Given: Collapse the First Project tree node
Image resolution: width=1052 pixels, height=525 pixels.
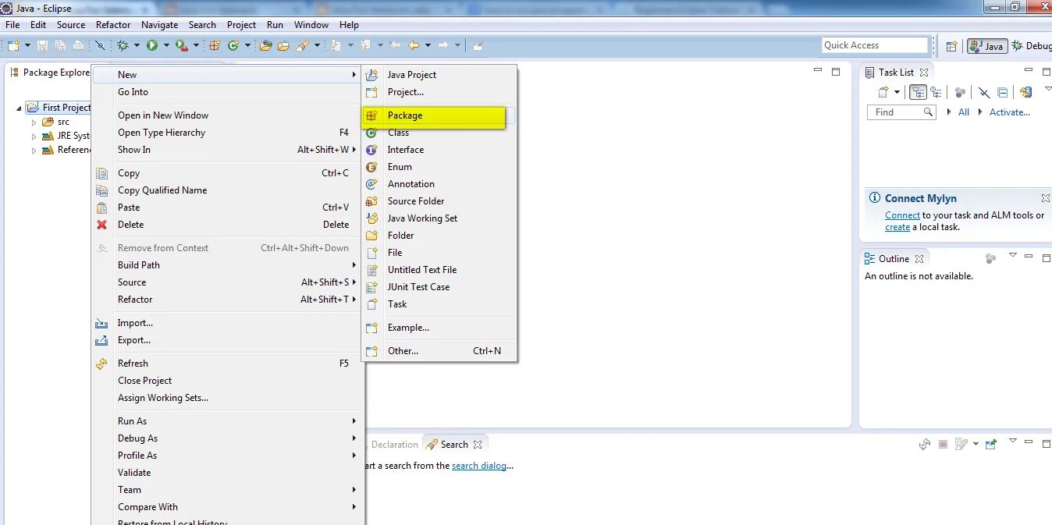Looking at the screenshot, I should 20,108.
